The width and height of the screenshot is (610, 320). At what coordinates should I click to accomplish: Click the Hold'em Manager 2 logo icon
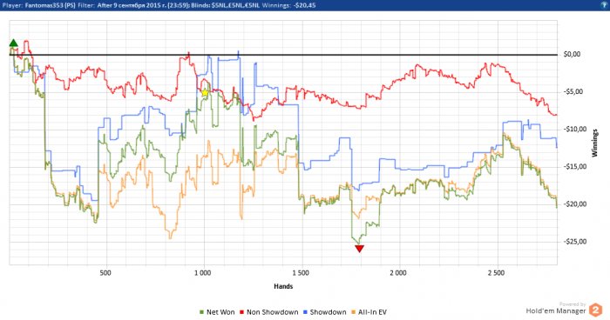595,310
